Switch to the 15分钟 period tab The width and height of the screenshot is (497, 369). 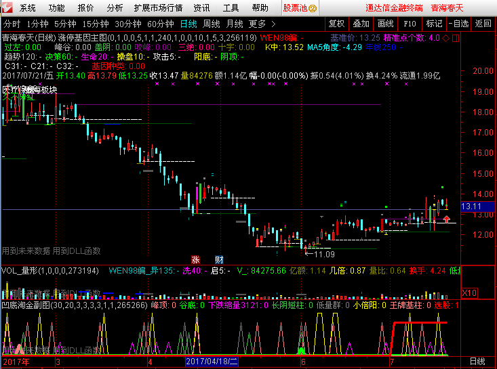click(96, 24)
